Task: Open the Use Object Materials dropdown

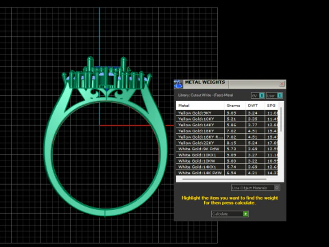Action: click(x=255, y=188)
